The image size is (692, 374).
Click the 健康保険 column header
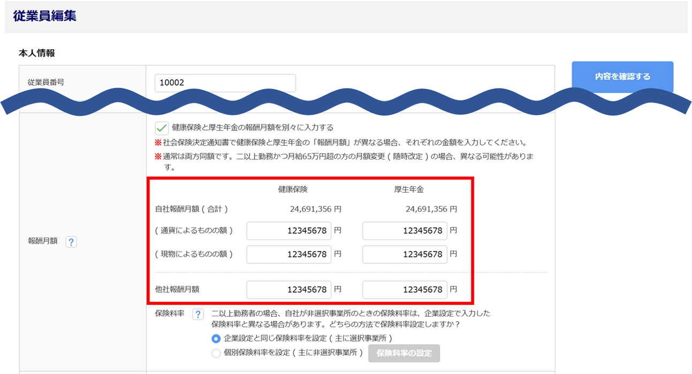[x=292, y=189]
